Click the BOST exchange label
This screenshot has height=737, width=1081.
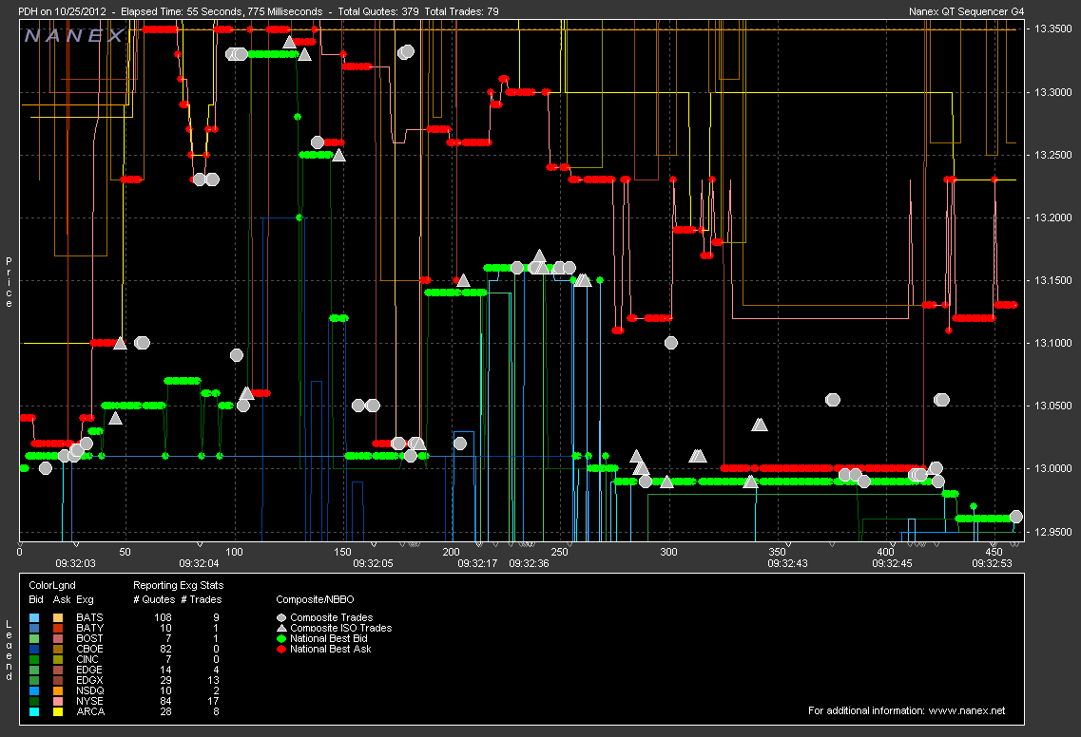tap(89, 638)
